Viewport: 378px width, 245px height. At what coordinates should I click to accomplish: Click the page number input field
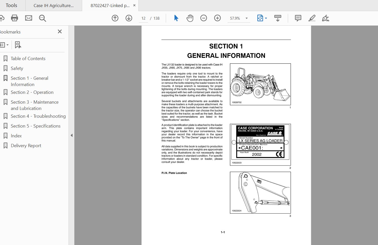pos(143,18)
